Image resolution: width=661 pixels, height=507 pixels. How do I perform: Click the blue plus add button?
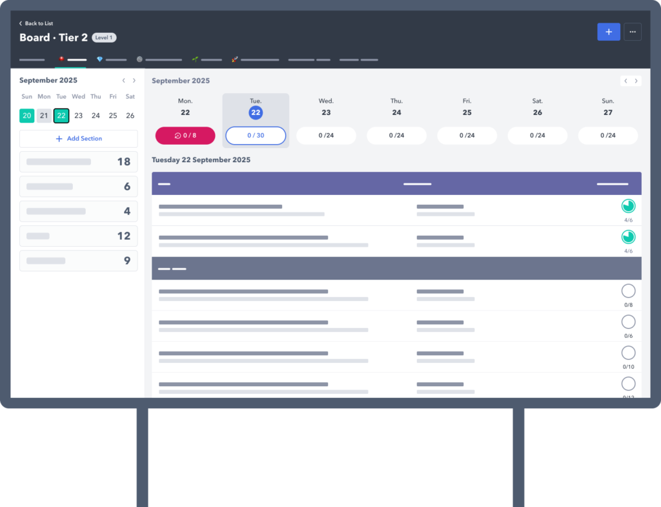[x=608, y=32]
